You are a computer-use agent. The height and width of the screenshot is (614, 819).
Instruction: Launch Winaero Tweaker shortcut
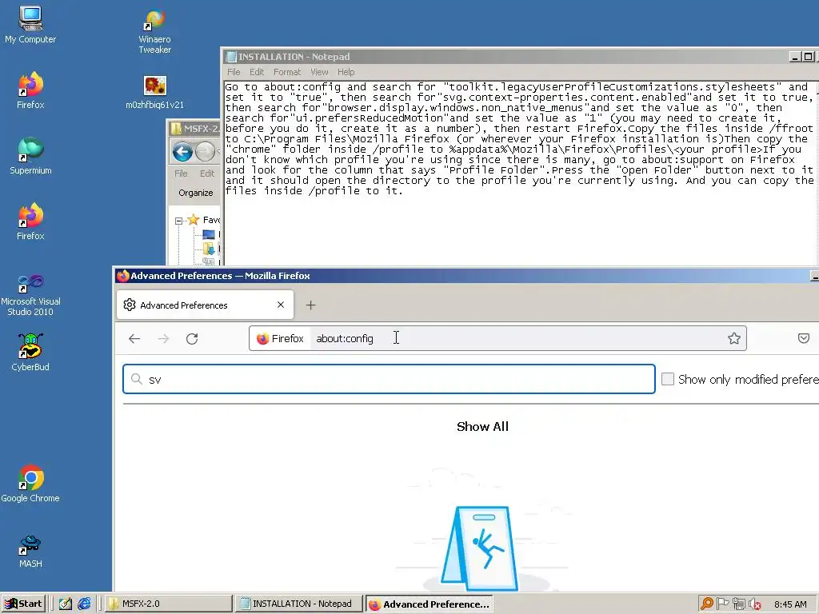154,31
